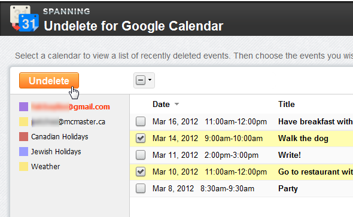Image resolution: width=353 pixels, height=217 pixels.
Task: Uncheck the Mar 10 restaurant event checkbox
Action: point(141,172)
